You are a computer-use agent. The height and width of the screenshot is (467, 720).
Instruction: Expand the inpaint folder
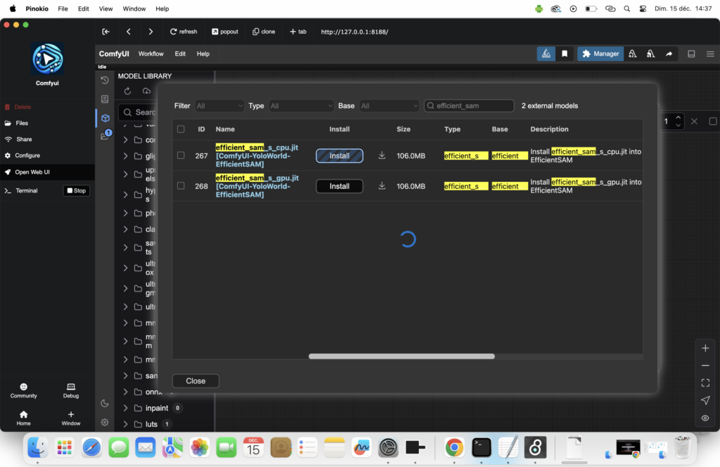[x=125, y=408]
